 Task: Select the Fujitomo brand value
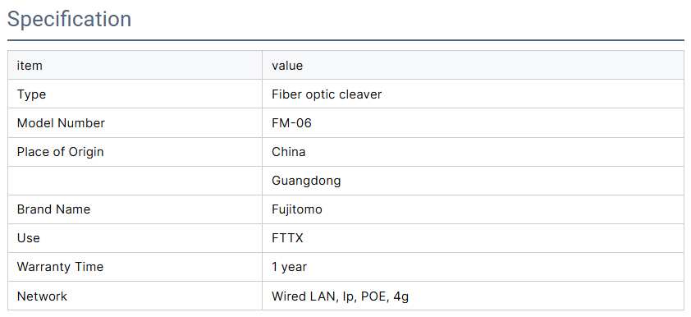[x=297, y=209]
